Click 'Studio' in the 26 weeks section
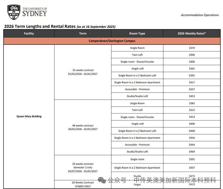 (137, 176)
